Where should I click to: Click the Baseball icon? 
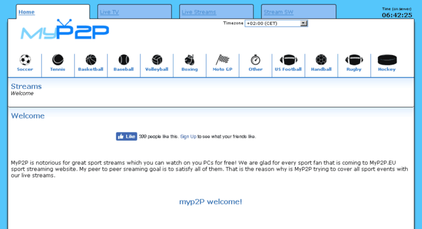pyautogui.click(x=124, y=60)
